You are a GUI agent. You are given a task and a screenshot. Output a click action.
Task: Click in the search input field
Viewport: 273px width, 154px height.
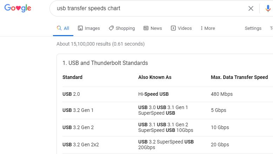(150, 8)
